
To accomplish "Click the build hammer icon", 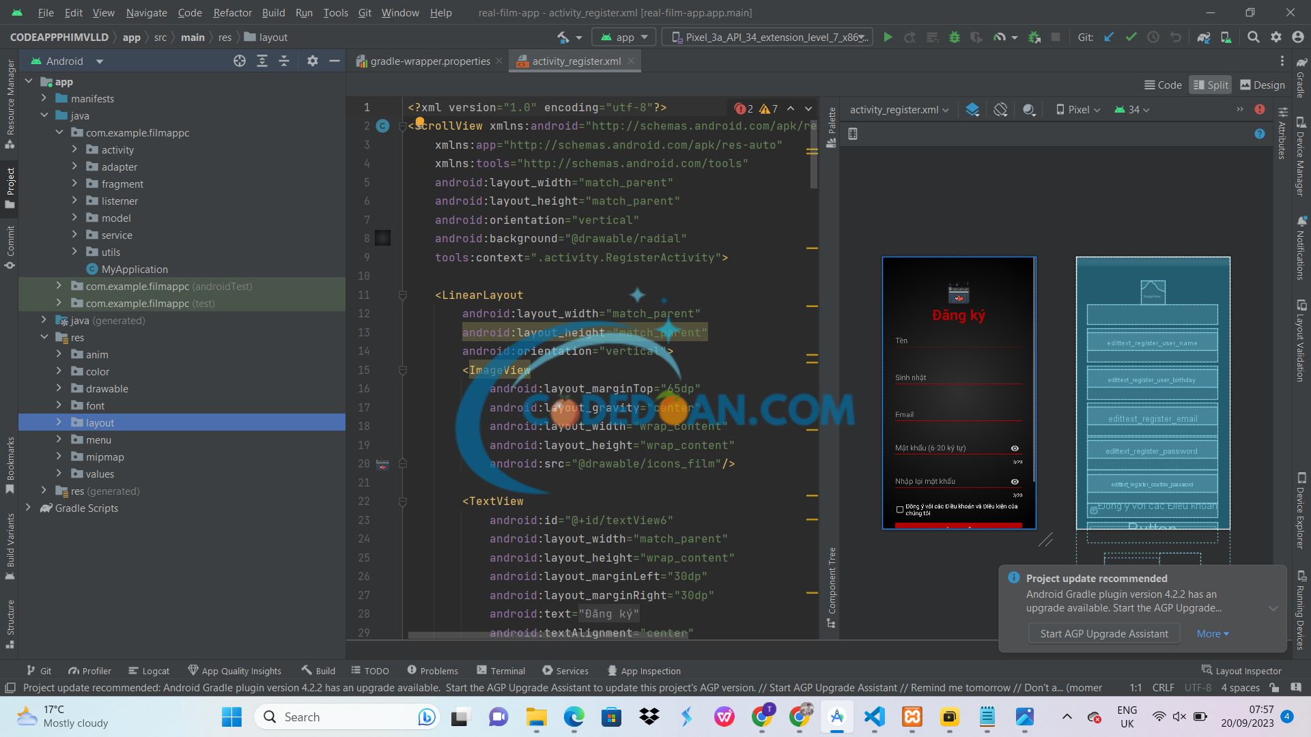I will tap(563, 38).
